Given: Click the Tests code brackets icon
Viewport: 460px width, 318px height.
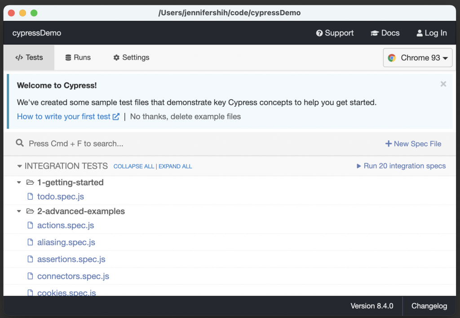Looking at the screenshot, I should point(19,58).
